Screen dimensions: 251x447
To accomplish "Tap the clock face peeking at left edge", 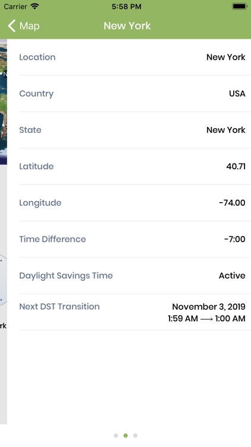I will point(4,281).
